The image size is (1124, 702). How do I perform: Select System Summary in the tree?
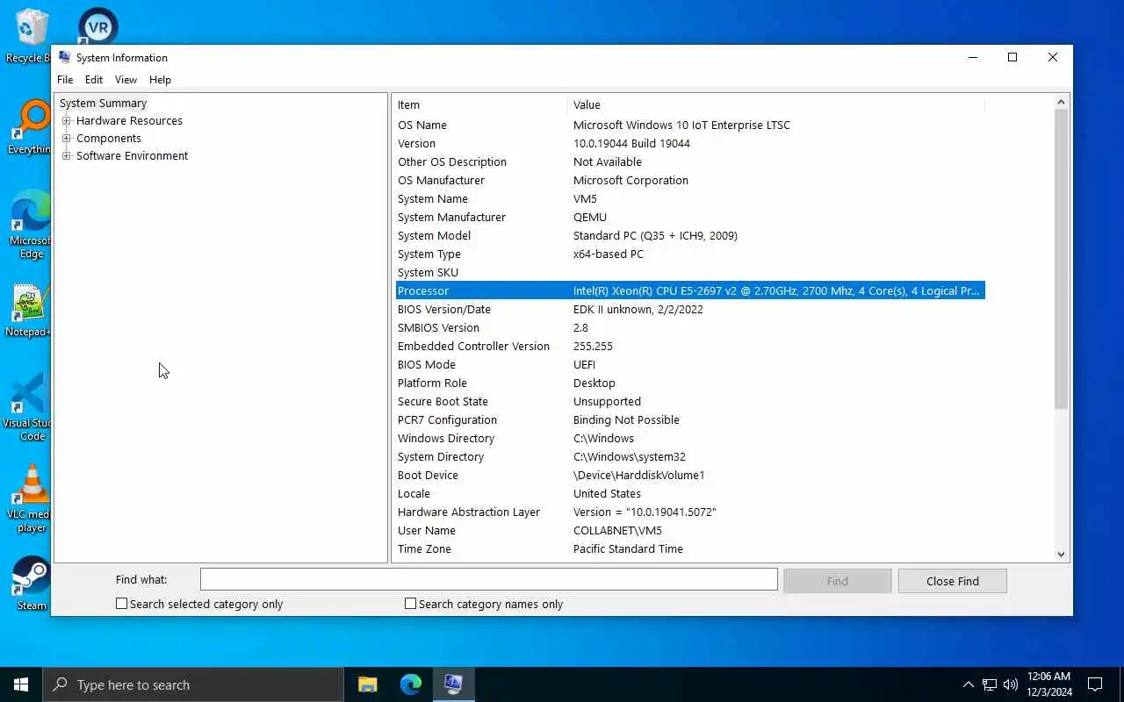tap(103, 104)
